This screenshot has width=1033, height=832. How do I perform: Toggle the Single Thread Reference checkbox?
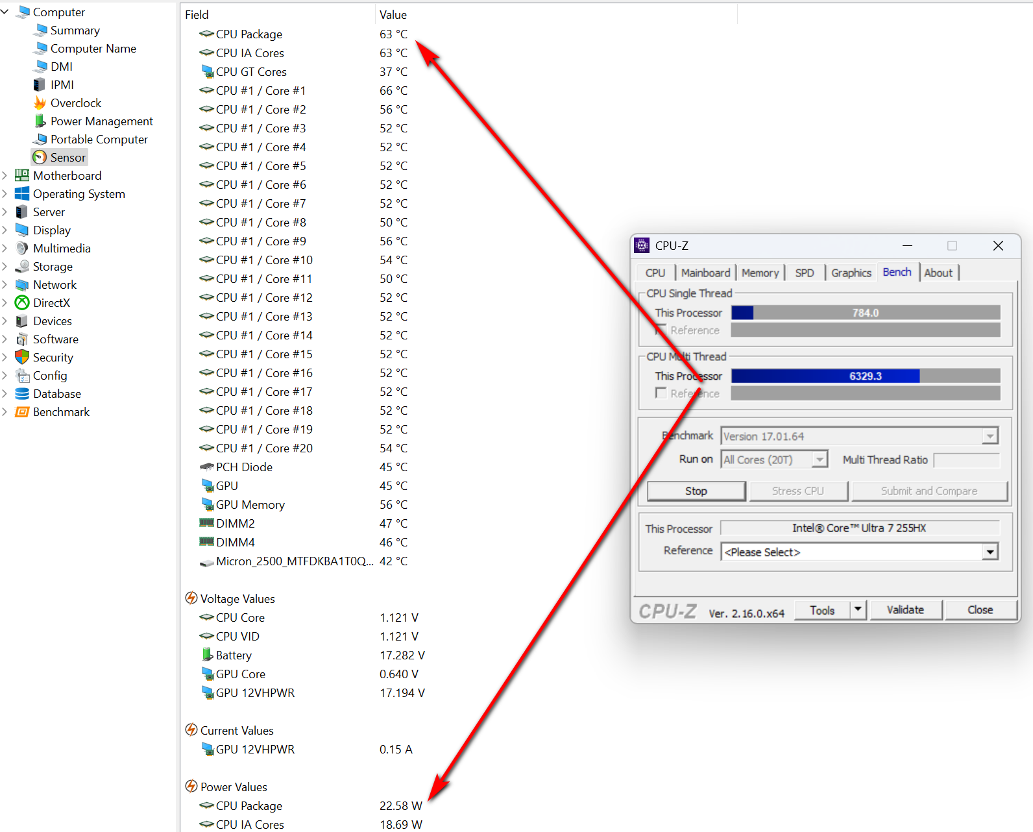[x=661, y=330]
